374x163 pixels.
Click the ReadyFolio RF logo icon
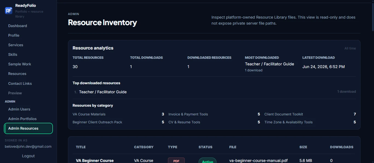click(9, 11)
